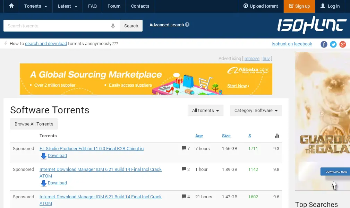Click DOWNLOAD NOW button in sidebar ad
This screenshot has width=350, height=208.
[x=336, y=172]
